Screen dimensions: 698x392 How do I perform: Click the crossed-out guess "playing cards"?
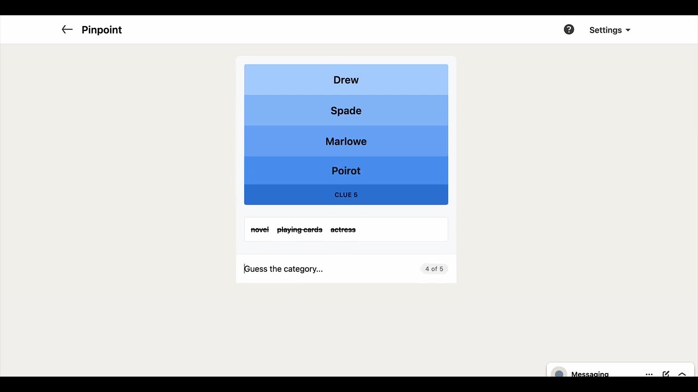299,230
